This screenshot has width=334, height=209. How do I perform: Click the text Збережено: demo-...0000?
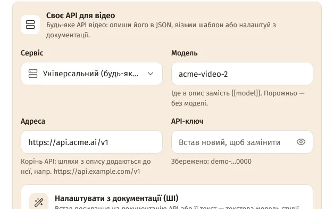(x=211, y=162)
